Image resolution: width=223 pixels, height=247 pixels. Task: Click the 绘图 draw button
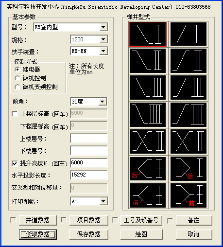pyautogui.click(x=141, y=234)
